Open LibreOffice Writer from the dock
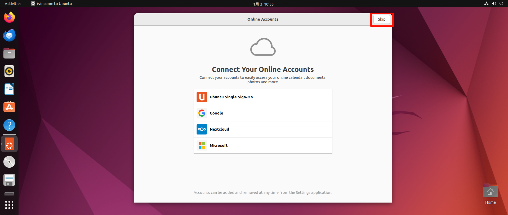Screen dimensions: 508x215 pyautogui.click(x=9, y=89)
